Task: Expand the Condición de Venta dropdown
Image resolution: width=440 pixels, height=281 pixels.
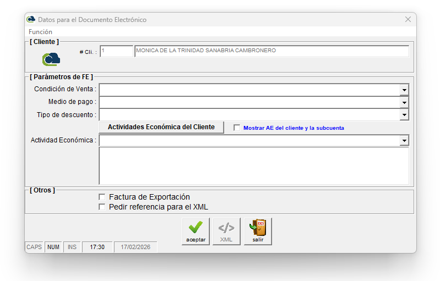Action: [404, 90]
